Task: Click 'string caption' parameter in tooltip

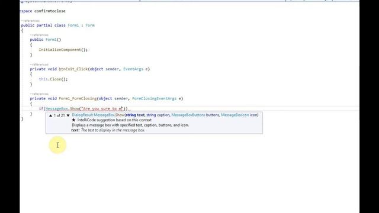Action: [x=158, y=115]
